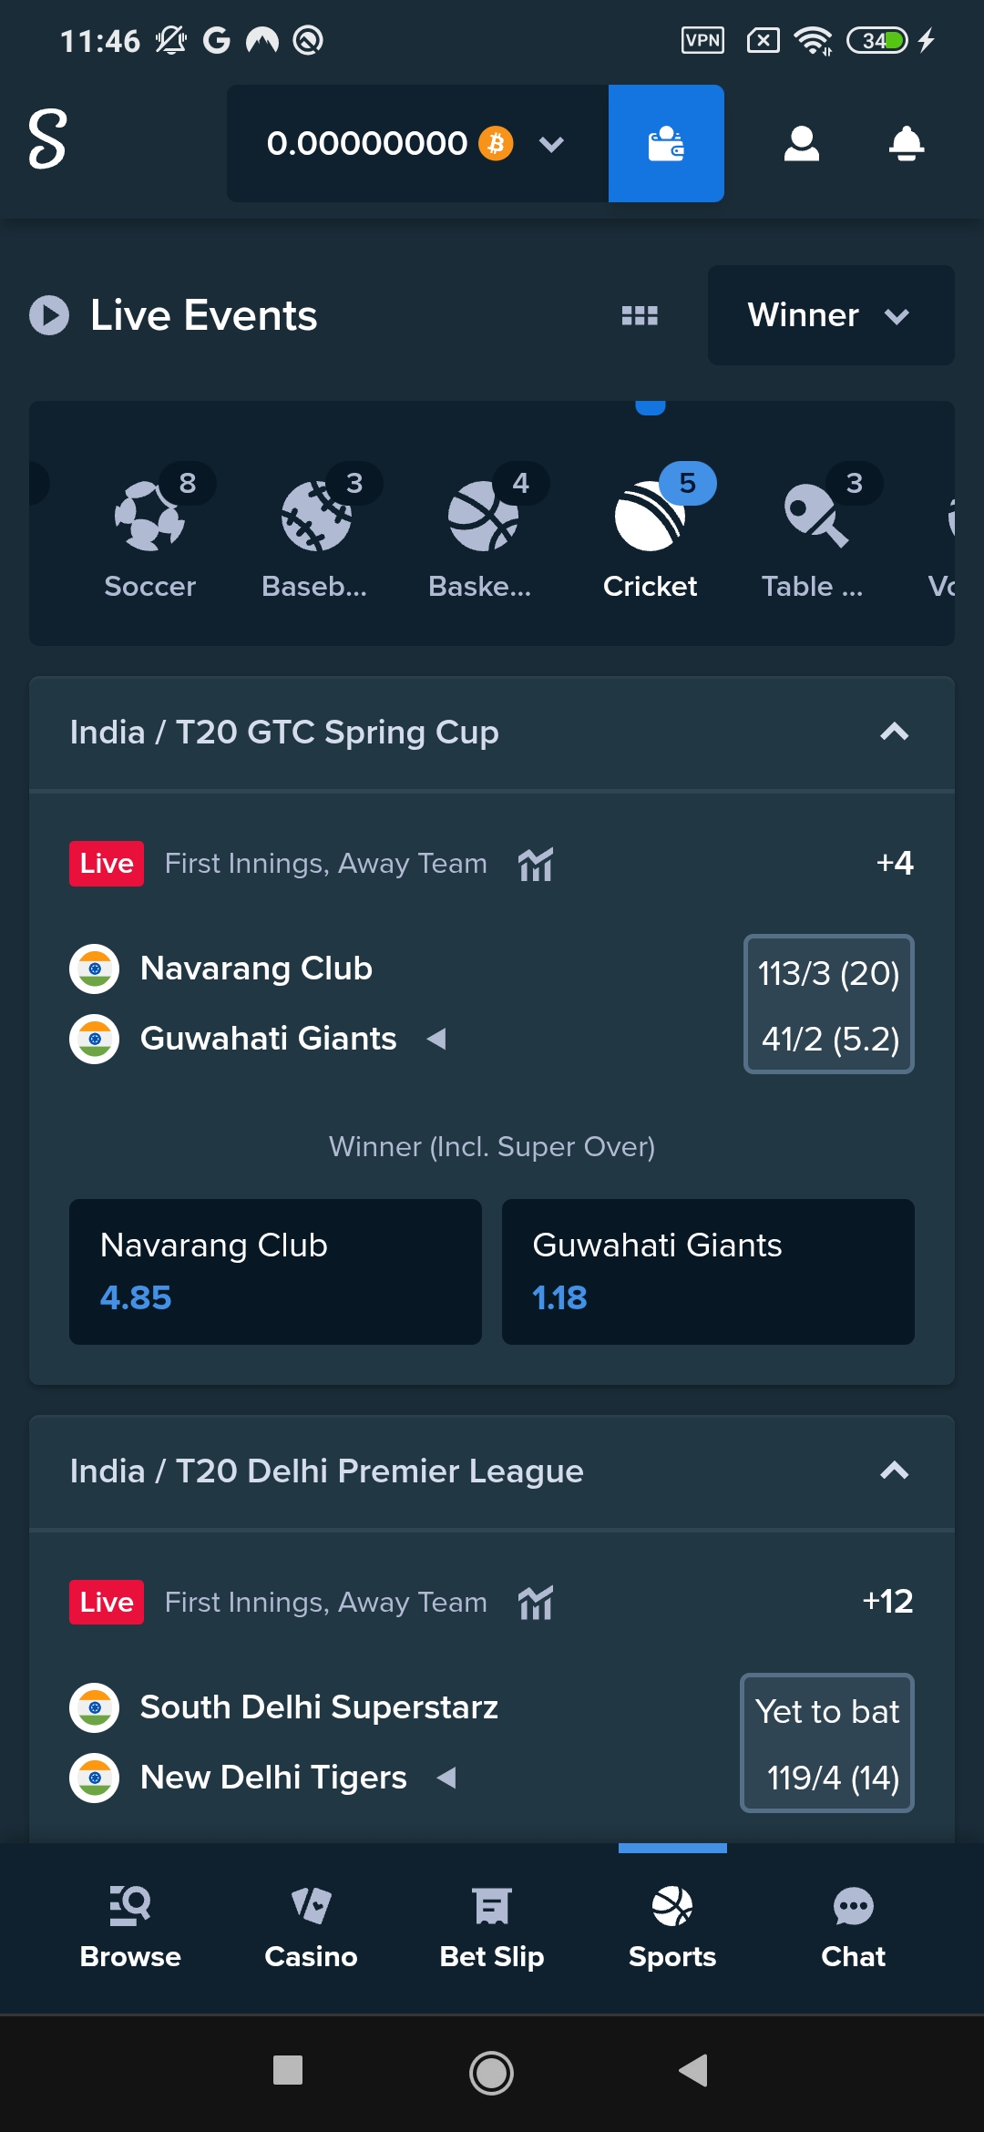Open the Winner market dropdown

pos(830,315)
